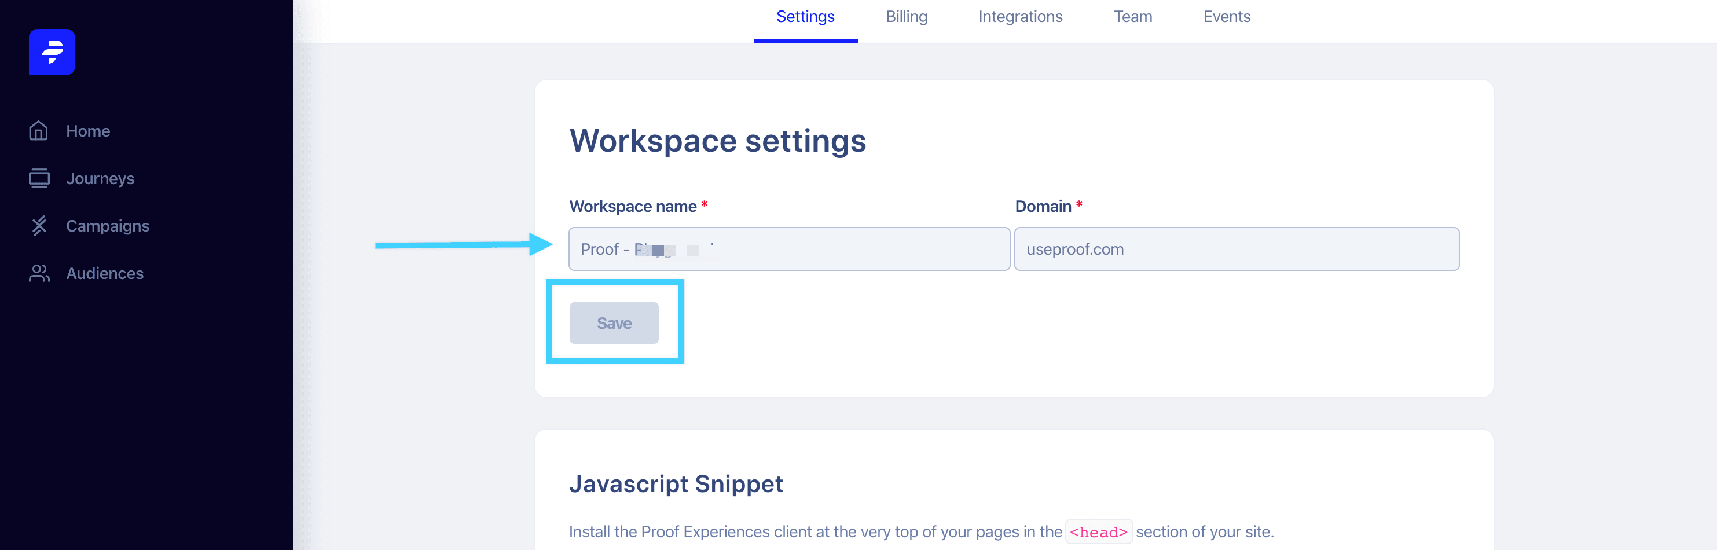The height and width of the screenshot is (550, 1717).
Task: Go to Journeys in the sidebar
Action: tap(100, 179)
